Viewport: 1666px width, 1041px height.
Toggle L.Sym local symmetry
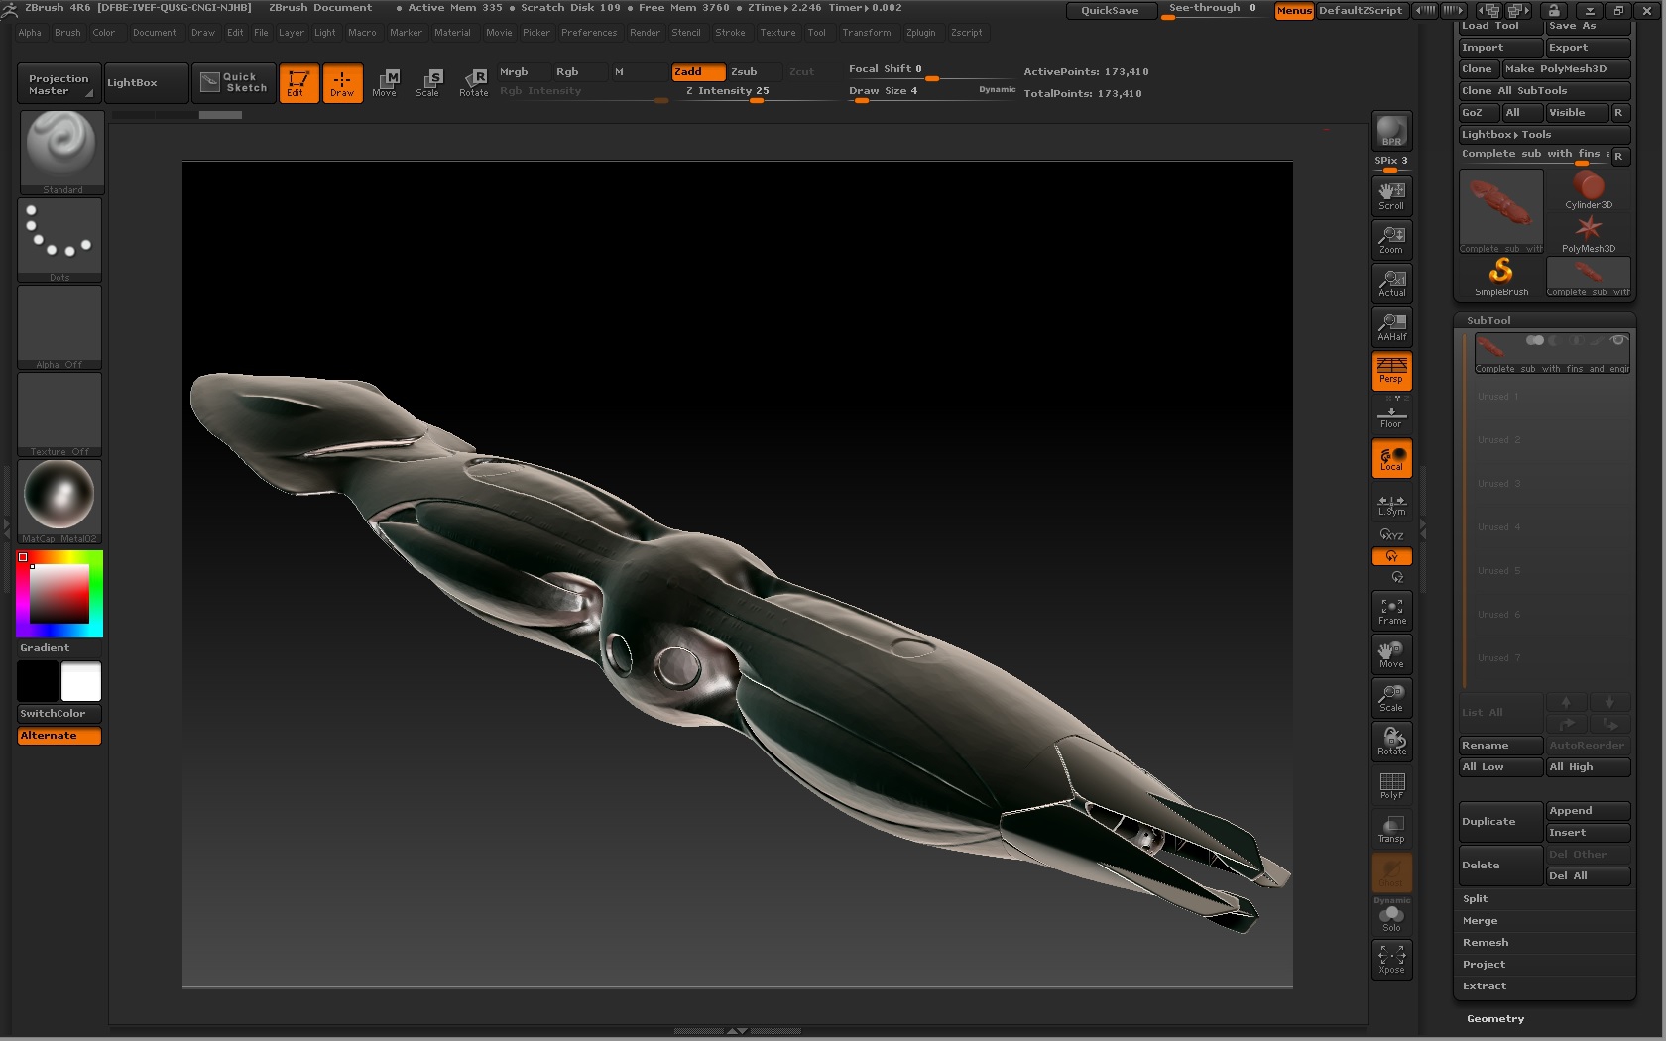(x=1390, y=506)
